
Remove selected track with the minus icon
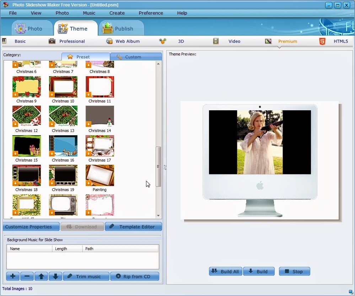pos(27,276)
